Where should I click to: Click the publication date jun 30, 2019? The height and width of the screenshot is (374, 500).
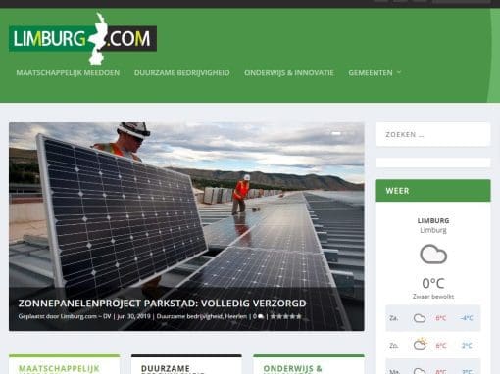(x=133, y=316)
